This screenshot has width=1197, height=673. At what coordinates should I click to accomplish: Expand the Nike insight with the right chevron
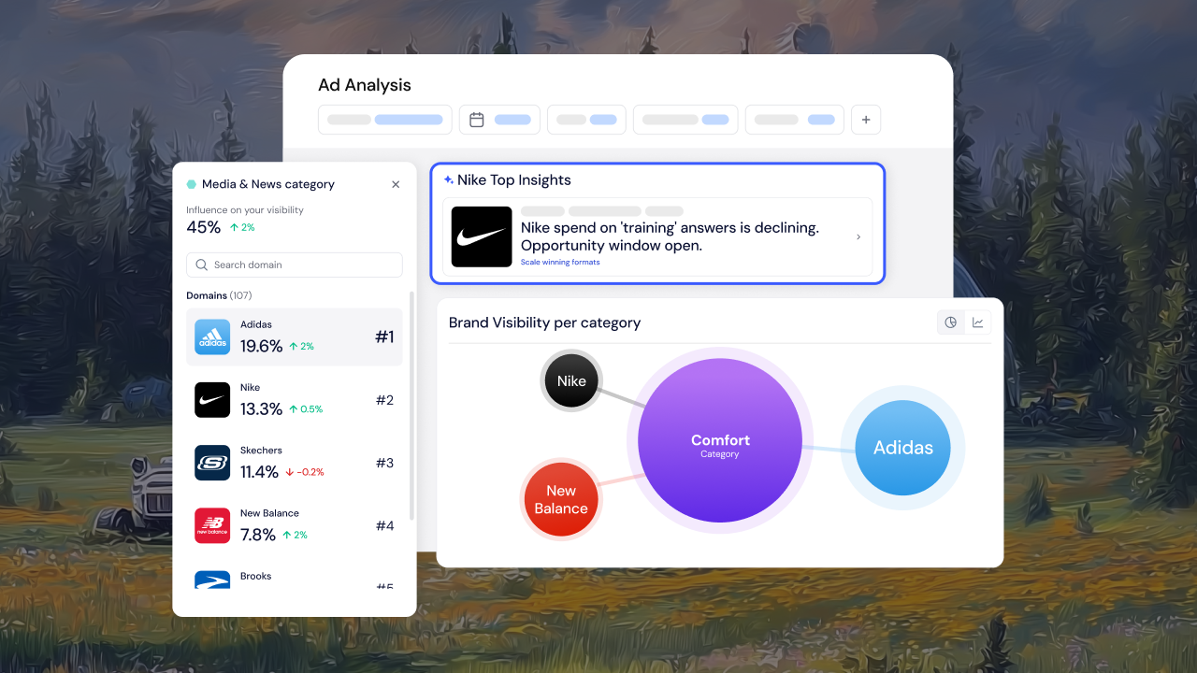[x=858, y=236]
